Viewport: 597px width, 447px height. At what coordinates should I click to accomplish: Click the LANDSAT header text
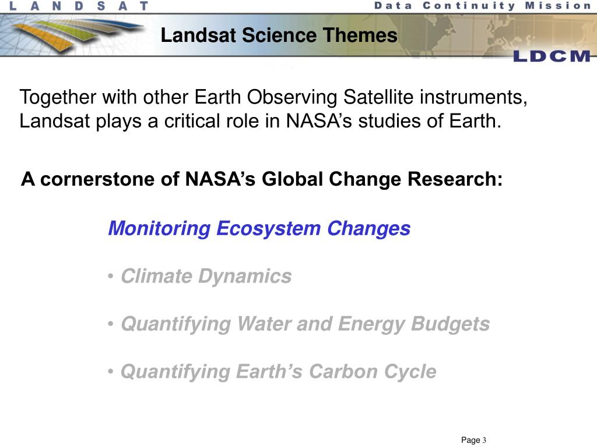click(x=79, y=6)
